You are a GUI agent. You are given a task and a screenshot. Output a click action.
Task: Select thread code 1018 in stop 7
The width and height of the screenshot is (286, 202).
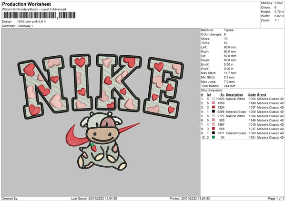pyautogui.click(x=252, y=124)
